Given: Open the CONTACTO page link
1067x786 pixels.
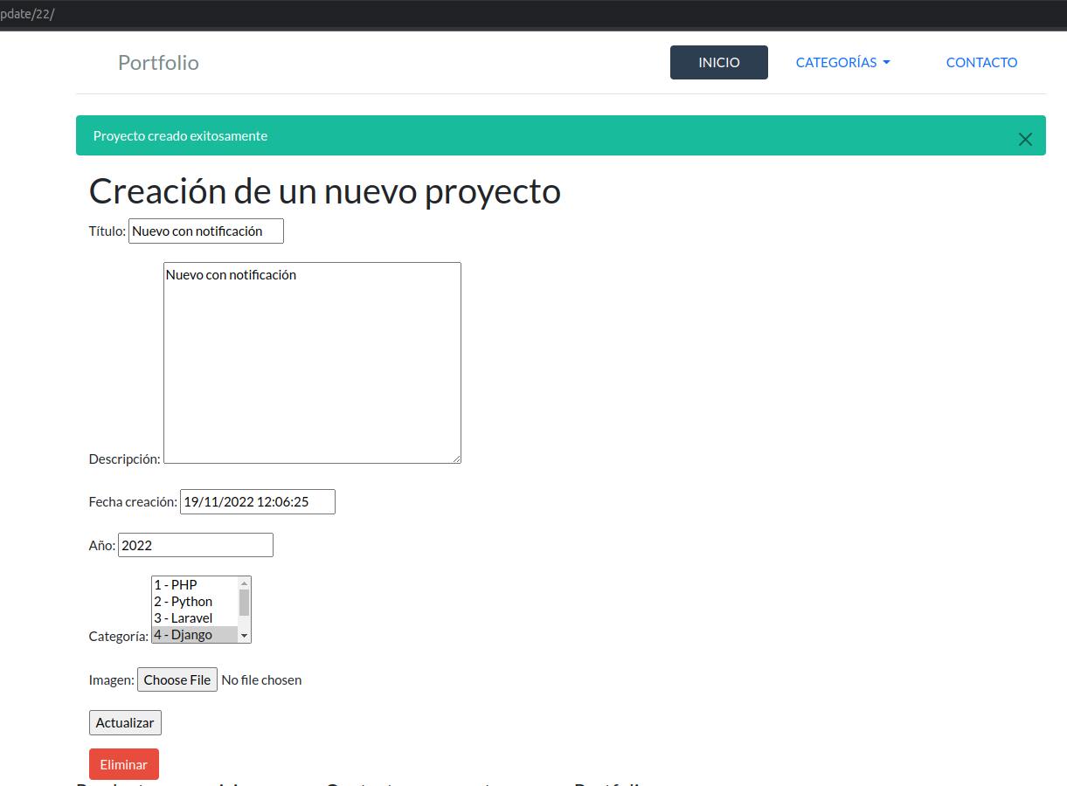Looking at the screenshot, I should point(981,63).
